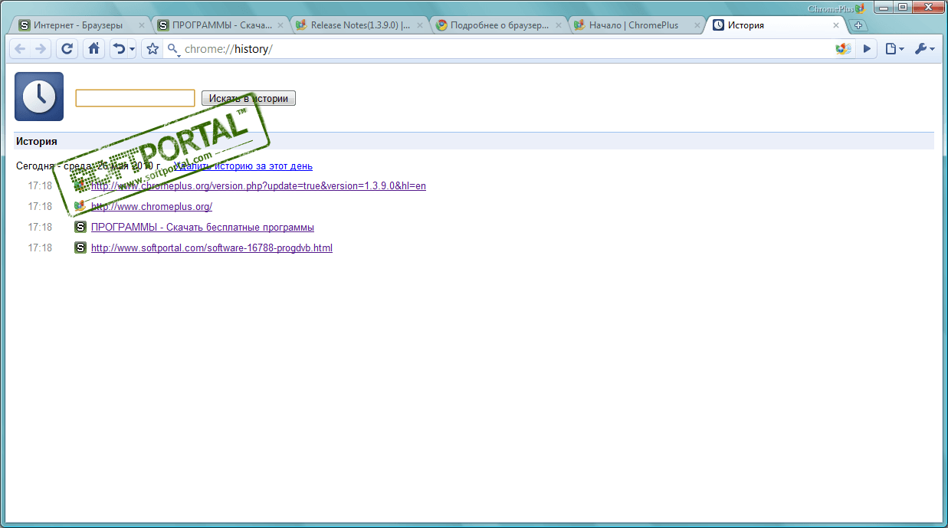Open 'ПРОГРАММЫ - Скачать бесплатные программы' link
Viewport: 948px width, 528px height.
click(x=202, y=227)
